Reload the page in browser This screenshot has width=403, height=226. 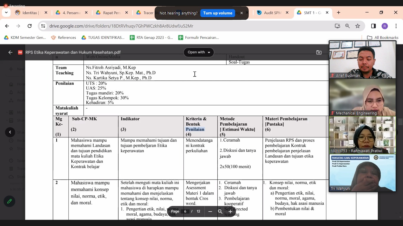click(x=30, y=26)
